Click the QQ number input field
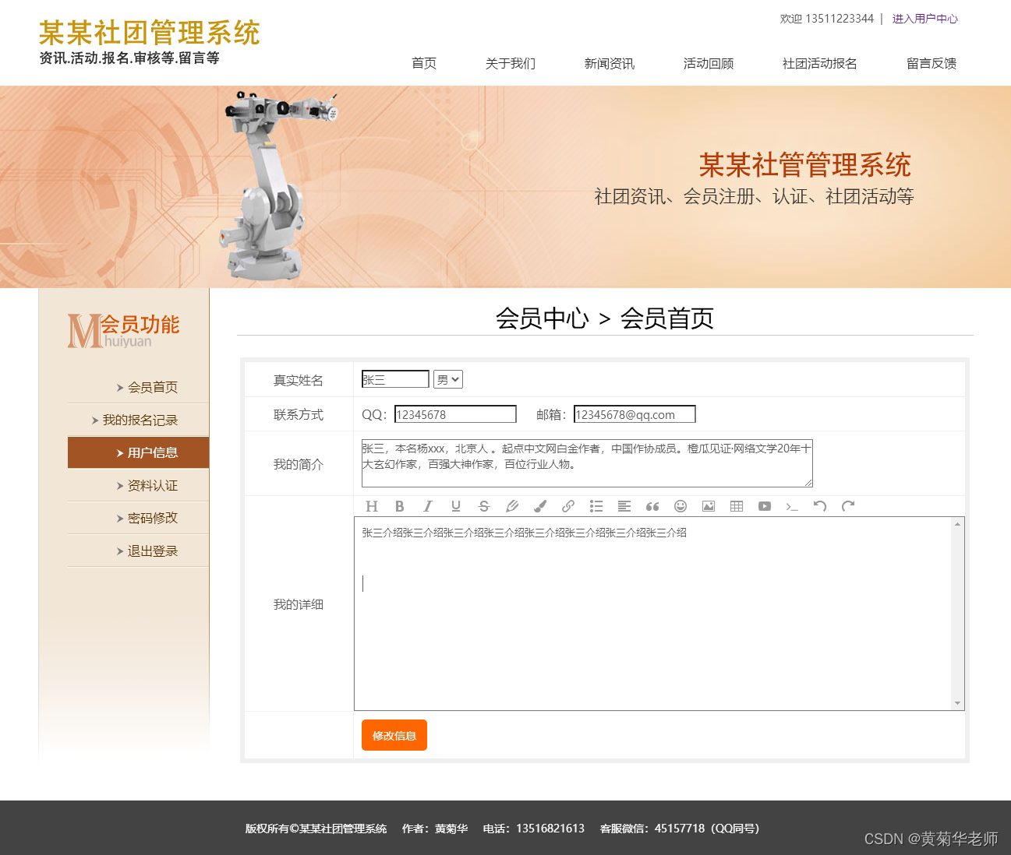1011x855 pixels. click(455, 414)
